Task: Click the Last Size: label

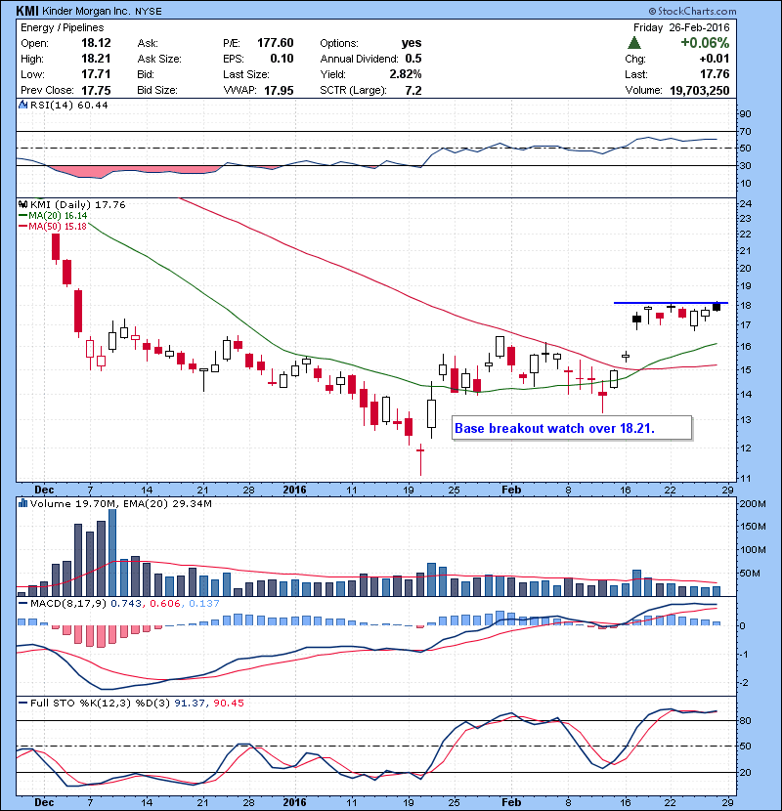Action: click(245, 74)
